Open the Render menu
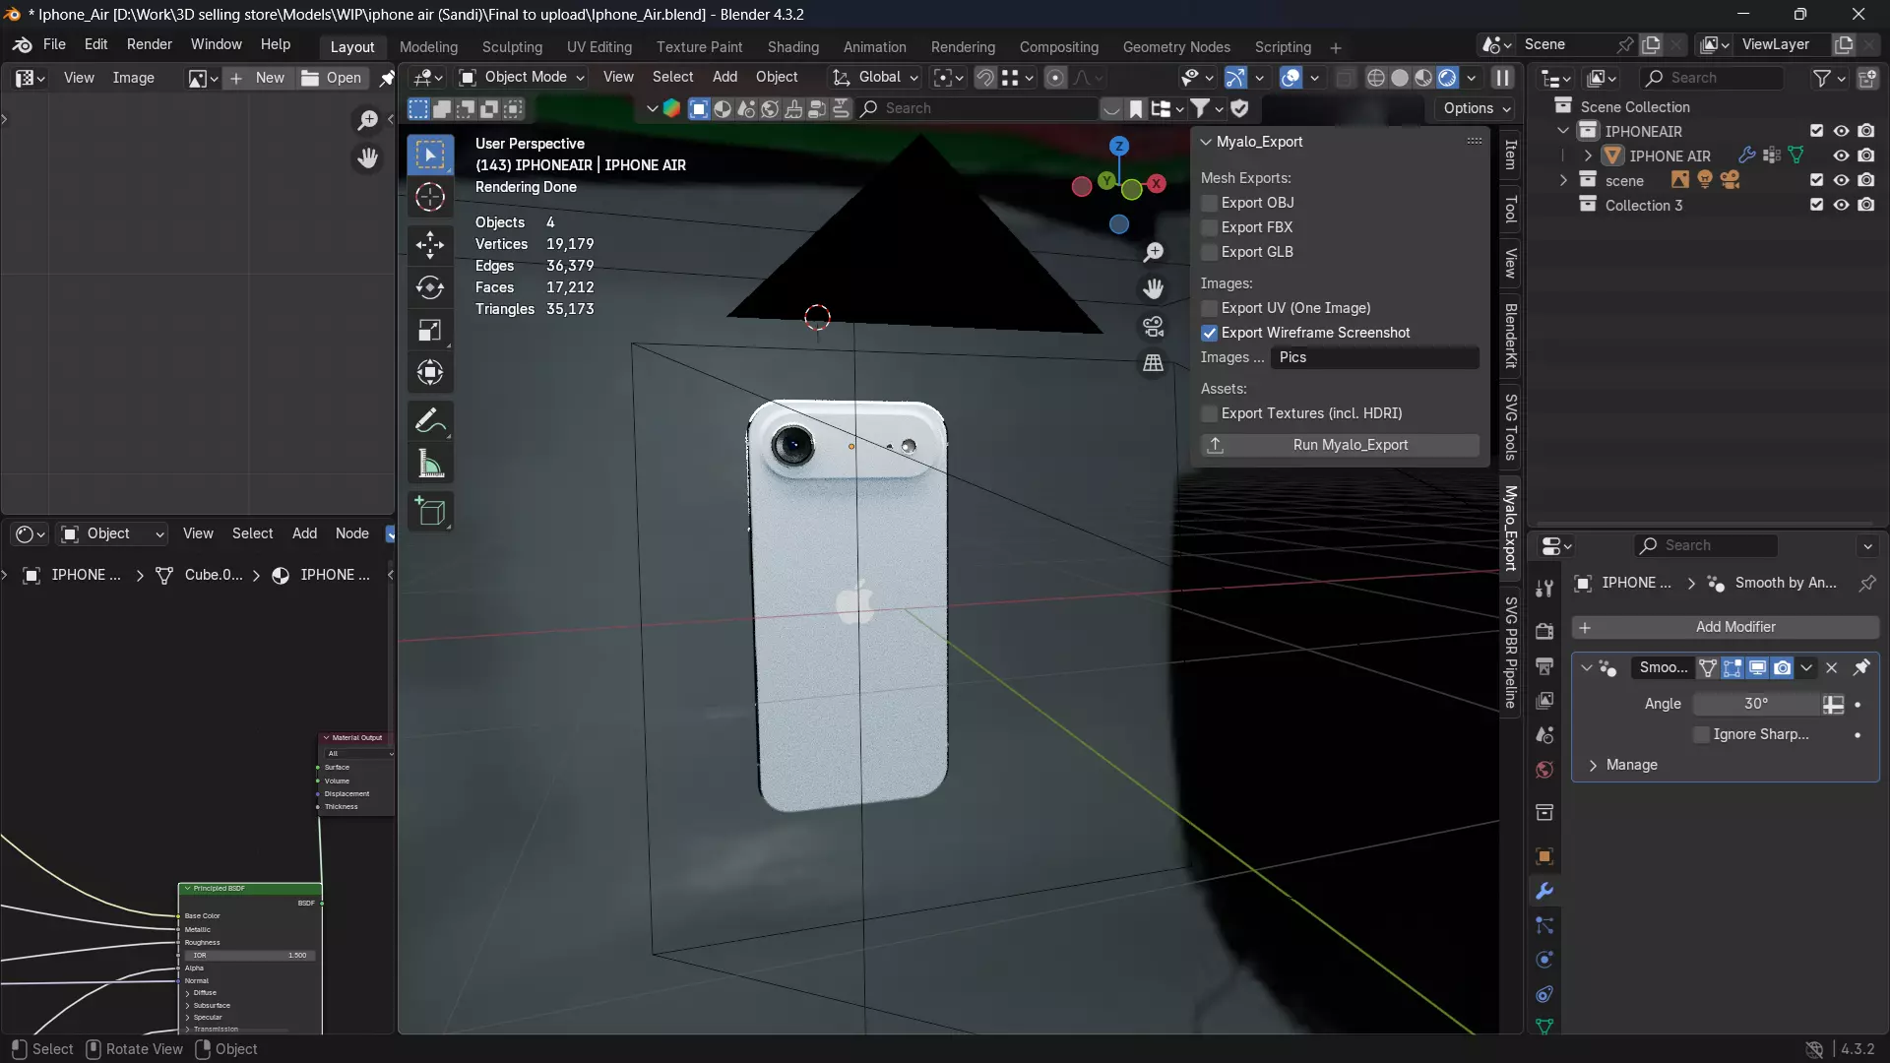 [149, 44]
